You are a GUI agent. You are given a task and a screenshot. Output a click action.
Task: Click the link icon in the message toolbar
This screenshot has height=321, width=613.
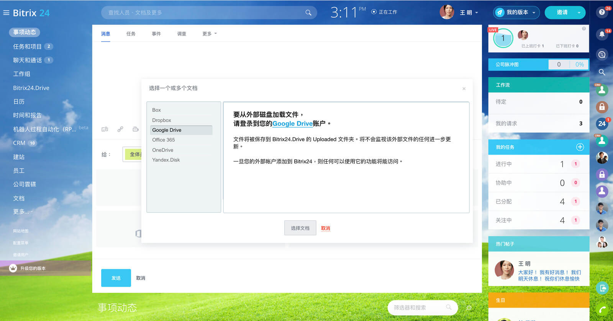click(120, 129)
